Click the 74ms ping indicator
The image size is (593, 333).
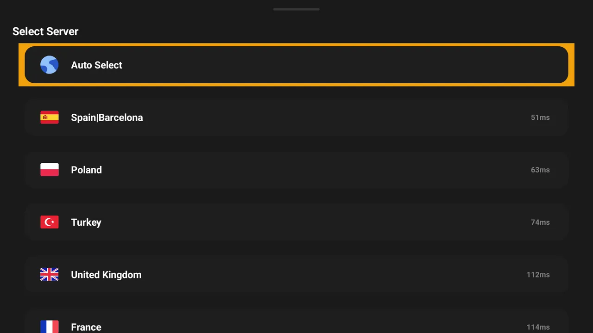click(x=540, y=222)
